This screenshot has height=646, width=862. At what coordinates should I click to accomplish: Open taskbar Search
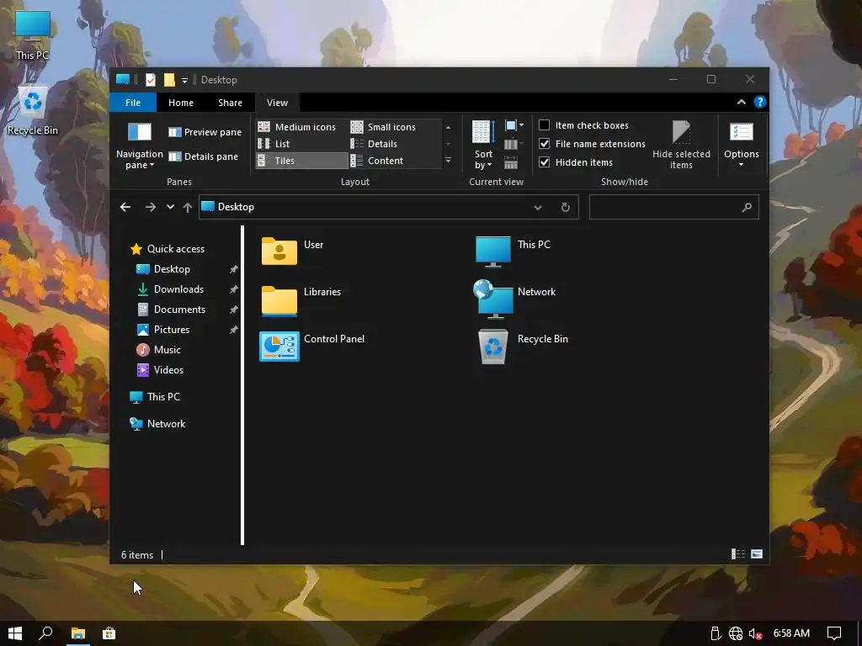[46, 633]
